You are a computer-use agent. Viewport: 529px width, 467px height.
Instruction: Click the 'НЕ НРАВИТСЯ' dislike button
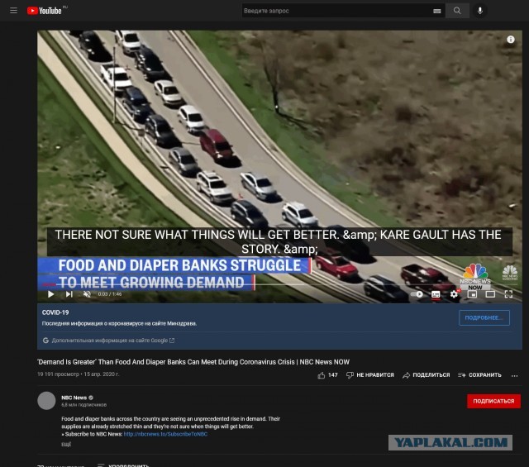pos(370,375)
